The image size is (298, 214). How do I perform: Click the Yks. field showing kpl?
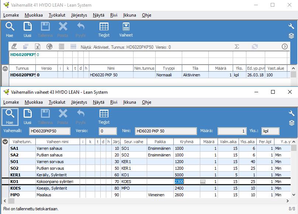tap(270, 131)
